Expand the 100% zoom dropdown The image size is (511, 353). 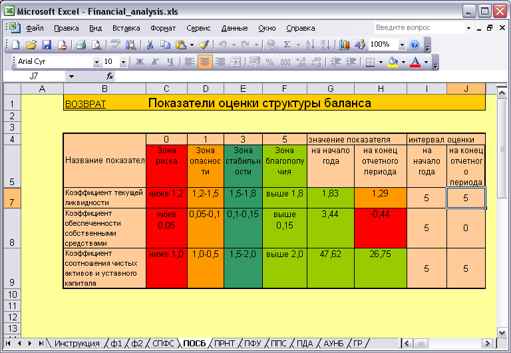402,45
